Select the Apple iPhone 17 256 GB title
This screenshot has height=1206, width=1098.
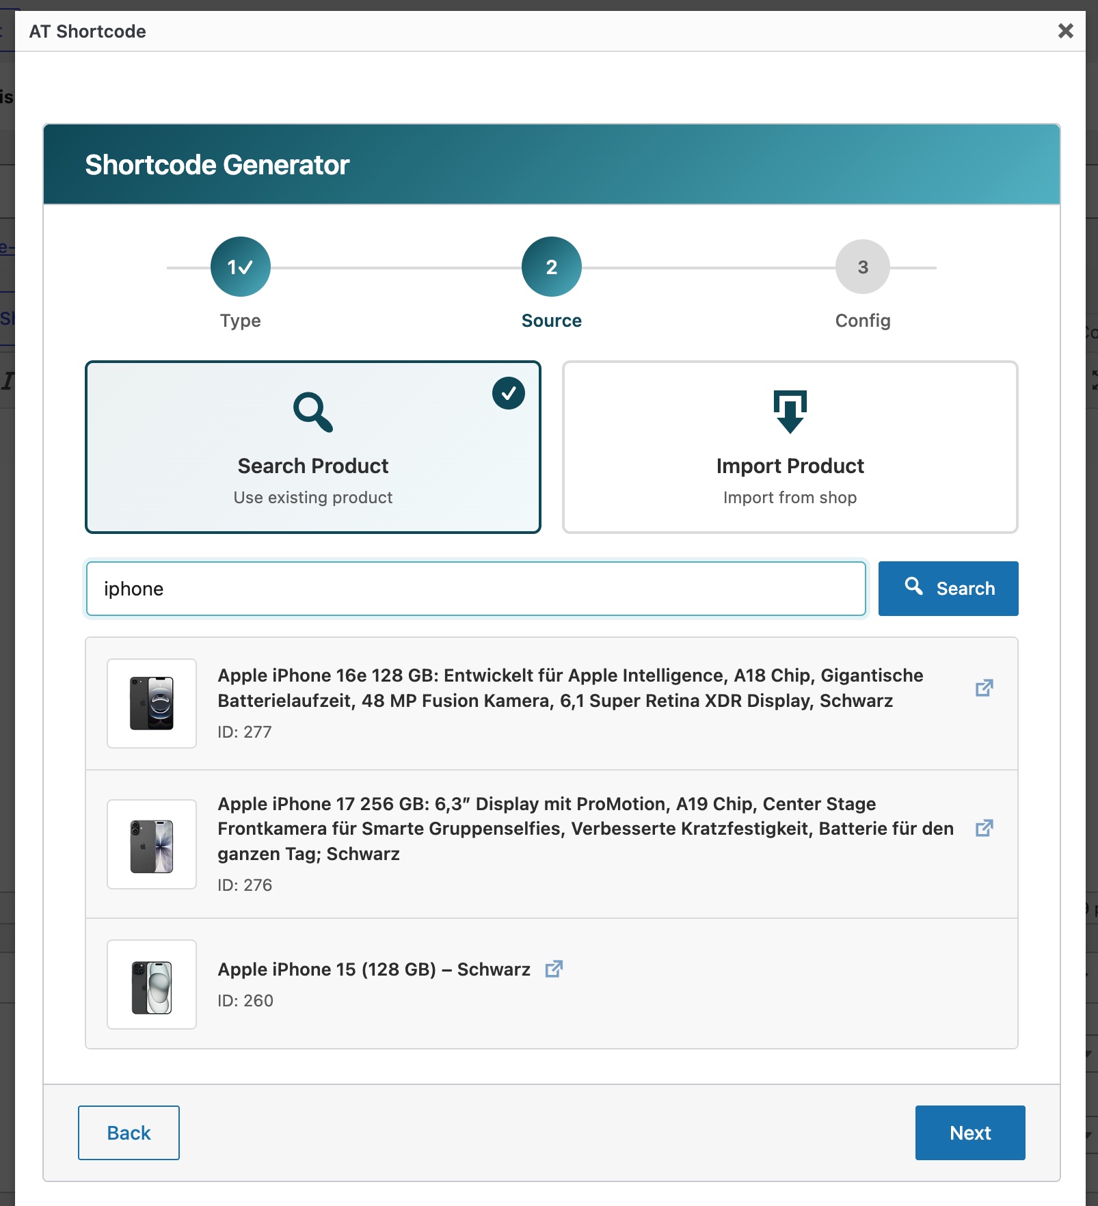[585, 829]
